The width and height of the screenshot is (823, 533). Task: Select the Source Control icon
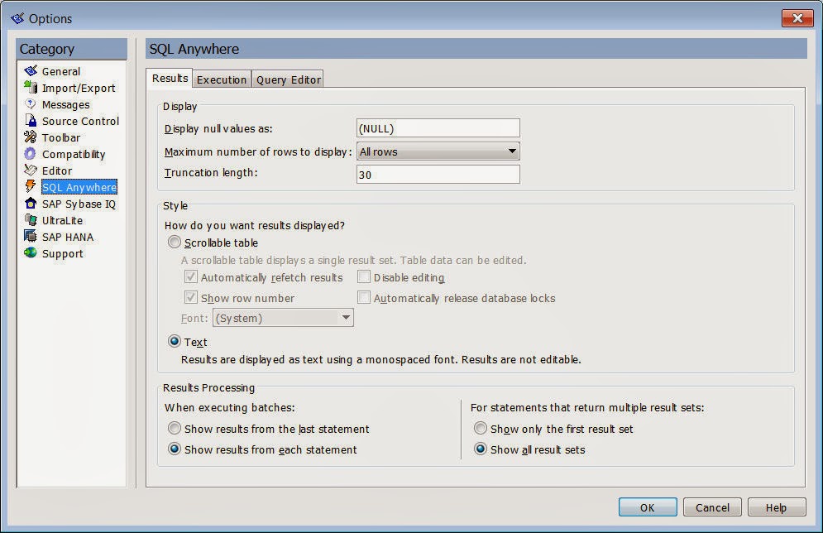click(32, 121)
